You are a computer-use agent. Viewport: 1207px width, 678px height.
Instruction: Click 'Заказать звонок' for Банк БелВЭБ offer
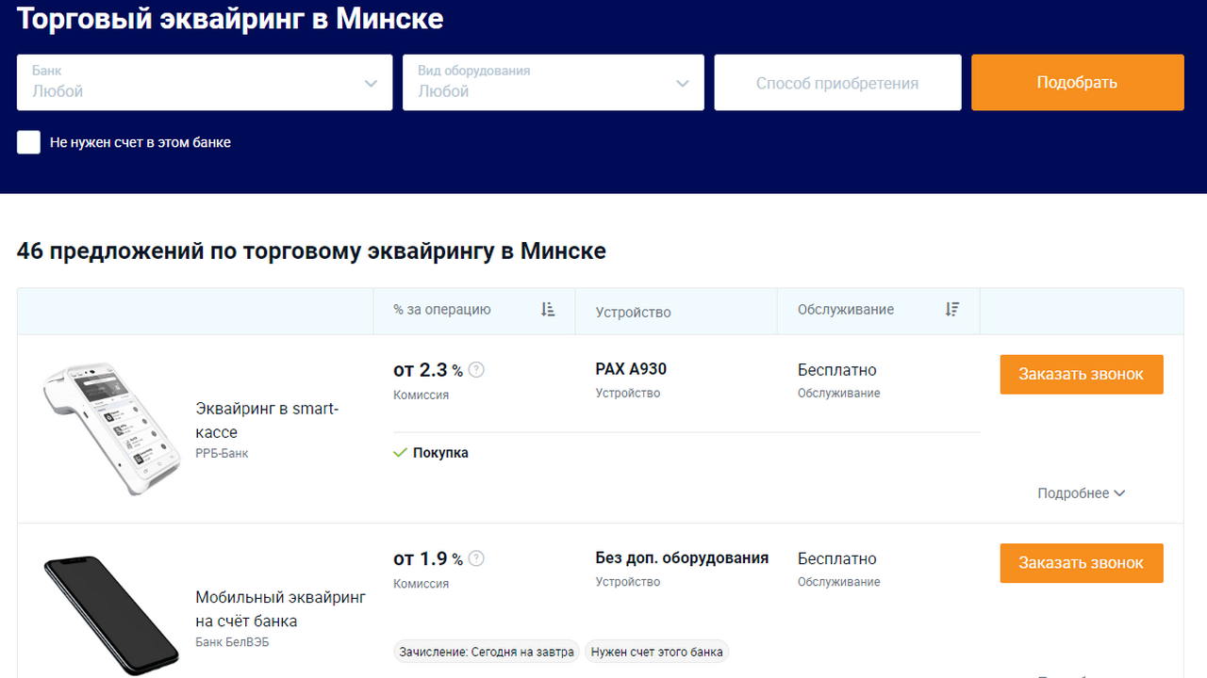[1081, 563]
